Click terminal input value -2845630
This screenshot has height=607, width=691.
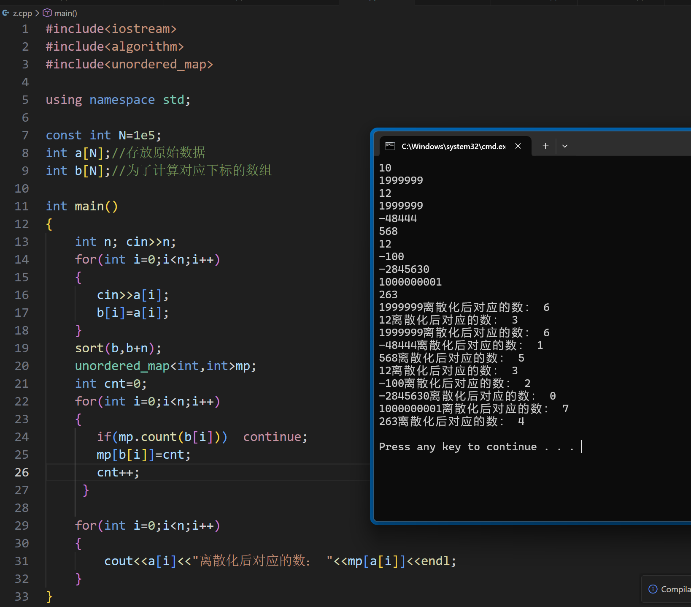click(x=404, y=269)
